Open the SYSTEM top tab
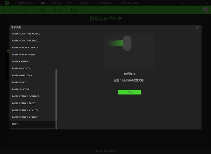The width and height of the screenshot is (211, 154). click(x=57, y=3)
